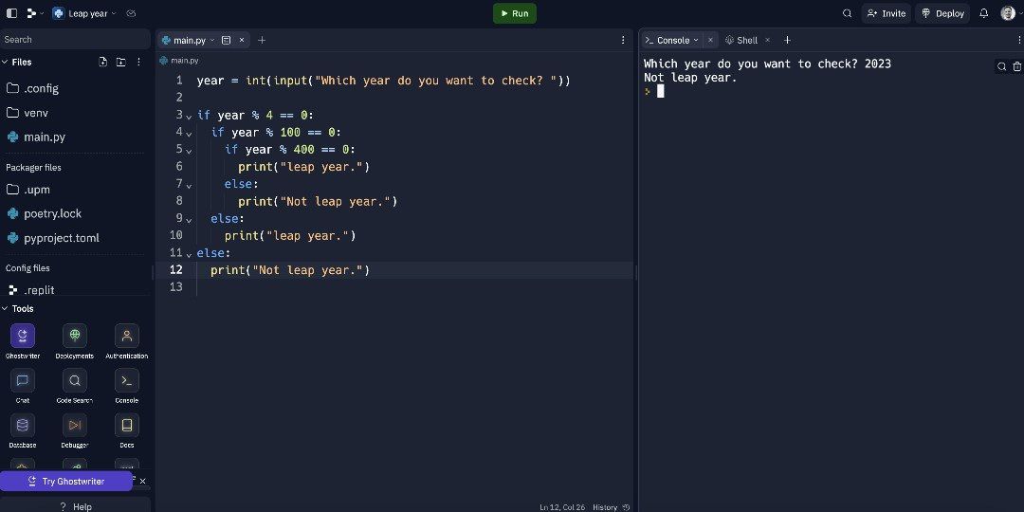
Task: Open the History control in status bar
Action: (x=611, y=506)
